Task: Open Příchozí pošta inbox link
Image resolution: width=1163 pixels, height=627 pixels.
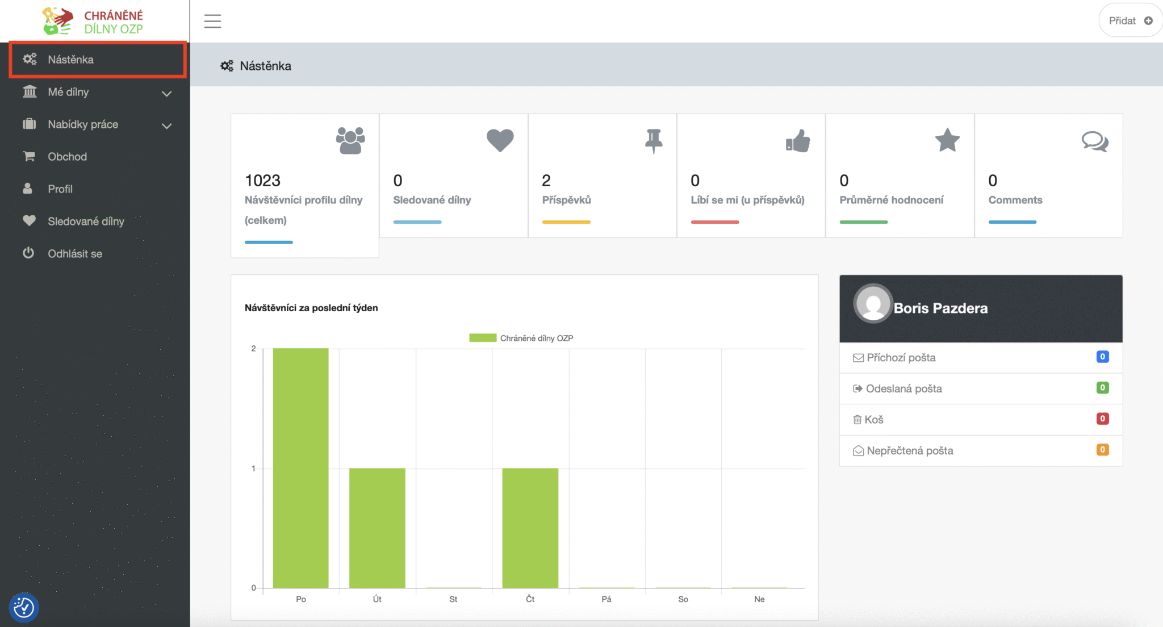Action: click(901, 358)
